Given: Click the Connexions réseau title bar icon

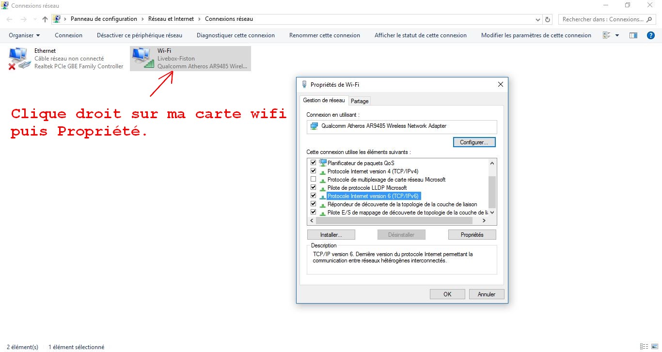Looking at the screenshot, I should point(5,5).
